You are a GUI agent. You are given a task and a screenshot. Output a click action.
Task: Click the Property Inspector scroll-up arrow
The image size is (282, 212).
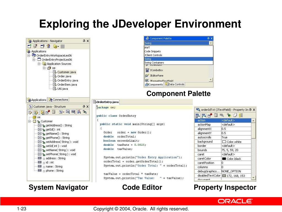[x=253, y=121]
